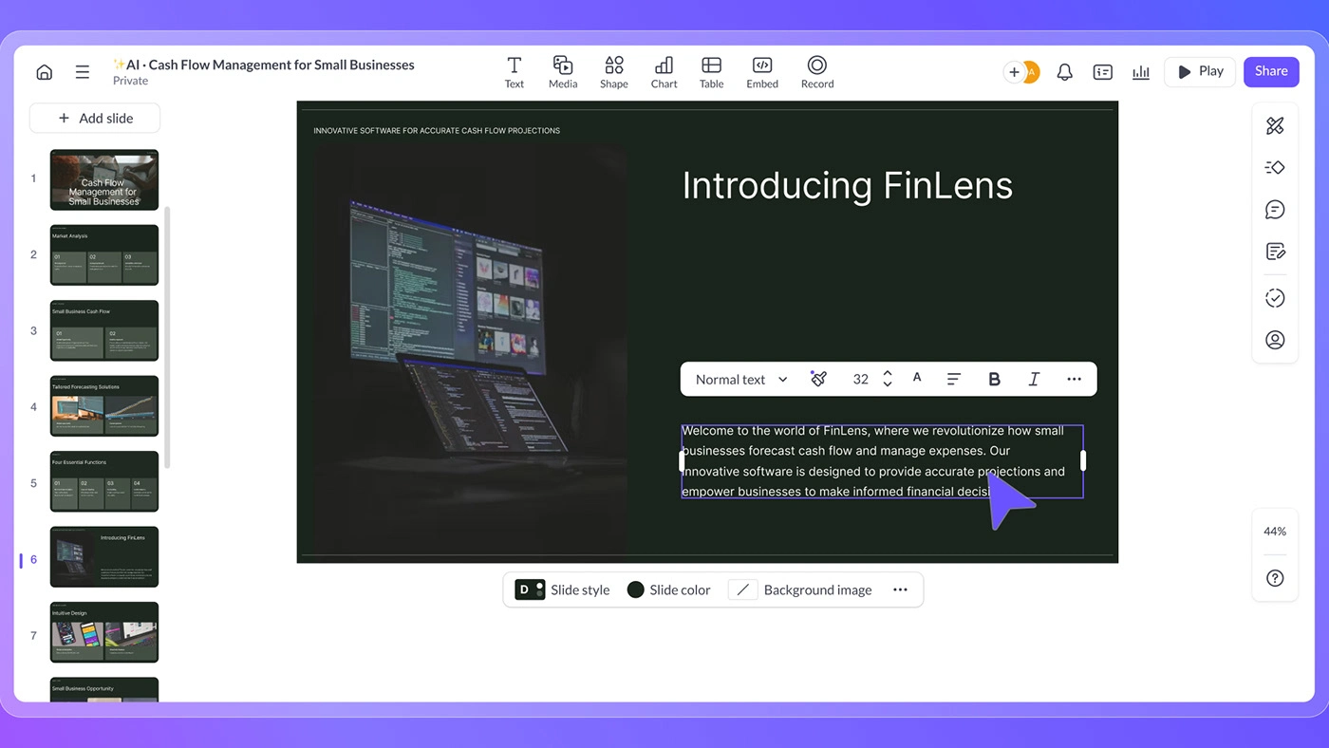The height and width of the screenshot is (748, 1329).
Task: Open more slide options in the bottom bar
Action: pos(900,589)
